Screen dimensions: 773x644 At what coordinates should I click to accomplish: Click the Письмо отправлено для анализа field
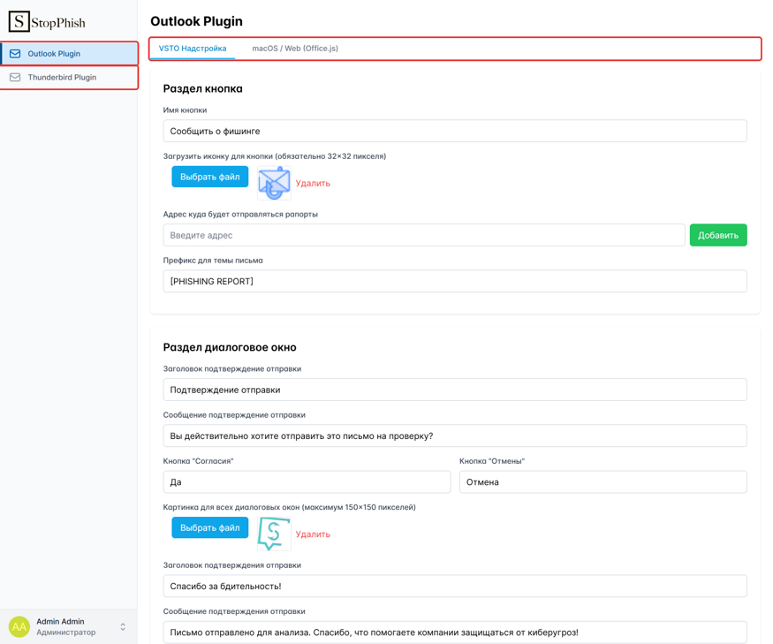point(455,633)
